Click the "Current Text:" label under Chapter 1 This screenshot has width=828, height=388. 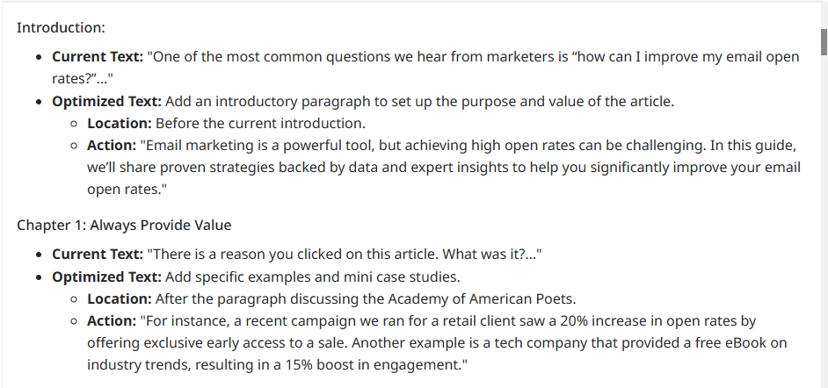pyautogui.click(x=97, y=255)
